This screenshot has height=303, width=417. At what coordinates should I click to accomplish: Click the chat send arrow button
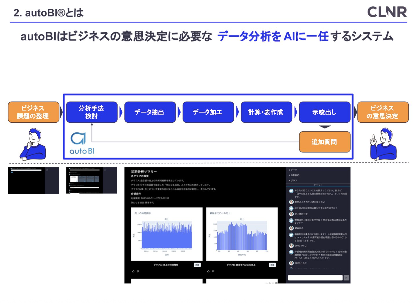point(346,278)
